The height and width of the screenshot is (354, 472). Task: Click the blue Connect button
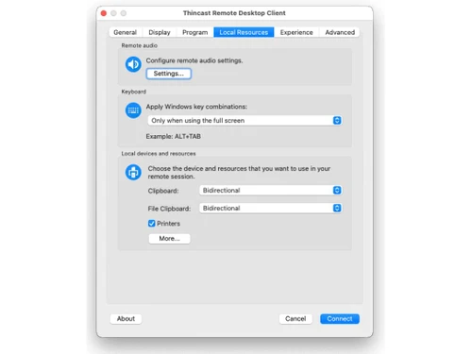pos(340,319)
